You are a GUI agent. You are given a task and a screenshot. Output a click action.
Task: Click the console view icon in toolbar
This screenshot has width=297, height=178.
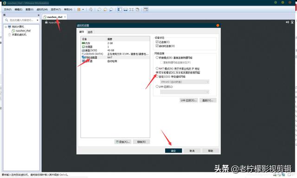146,9
